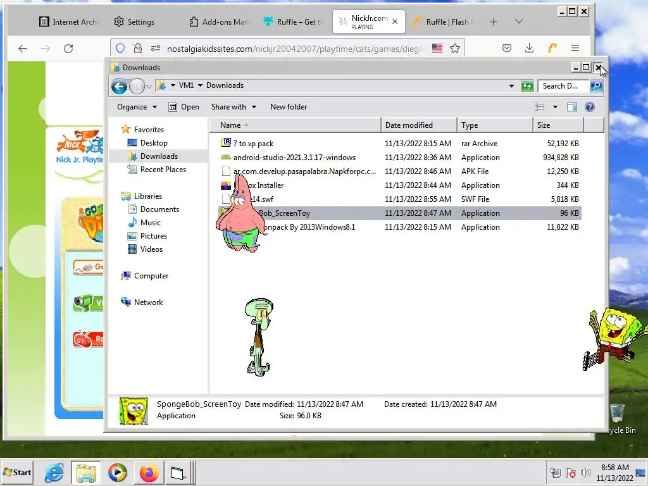Select the 7 to xp pack file
Screen dimensions: 648x486
coord(399,144)
